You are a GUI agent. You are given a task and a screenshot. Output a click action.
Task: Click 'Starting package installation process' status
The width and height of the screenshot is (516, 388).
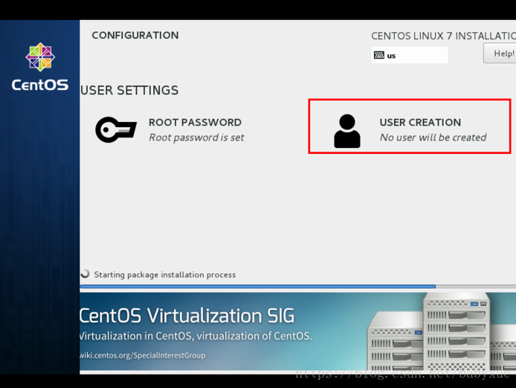point(165,274)
